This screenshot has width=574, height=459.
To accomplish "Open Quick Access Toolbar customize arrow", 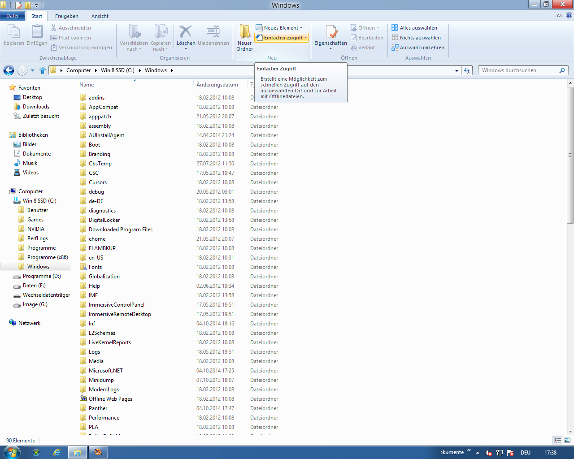I will click(37, 6).
